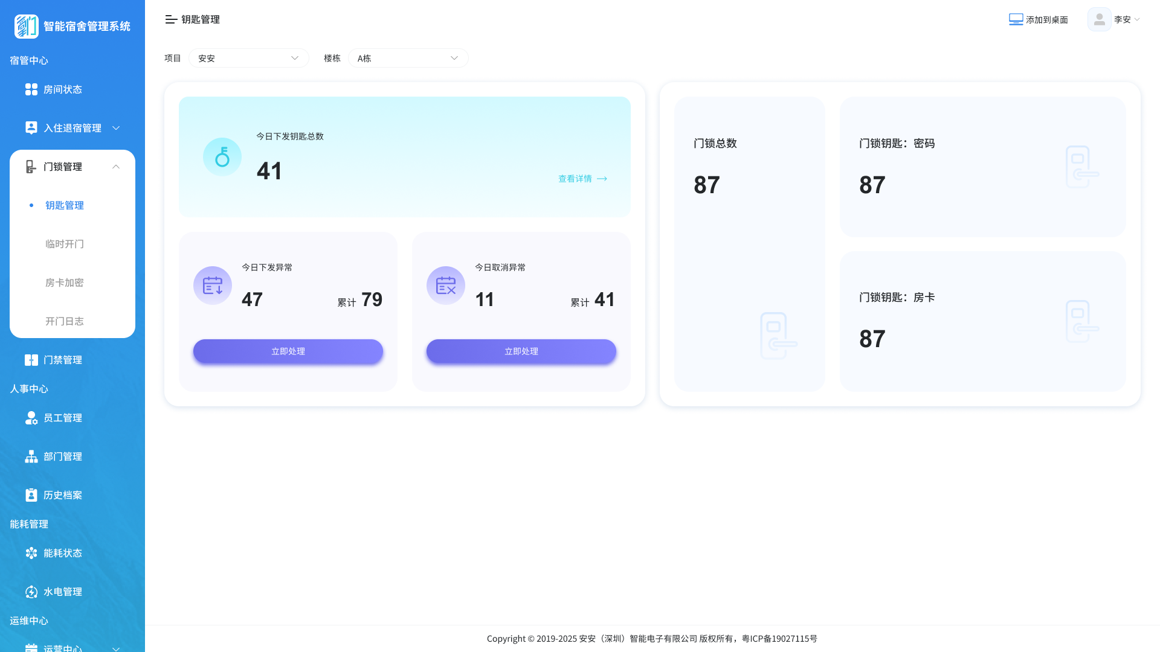The height and width of the screenshot is (652, 1160).
Task: Click the calendar icon for 今日下发异常
Action: pos(213,286)
